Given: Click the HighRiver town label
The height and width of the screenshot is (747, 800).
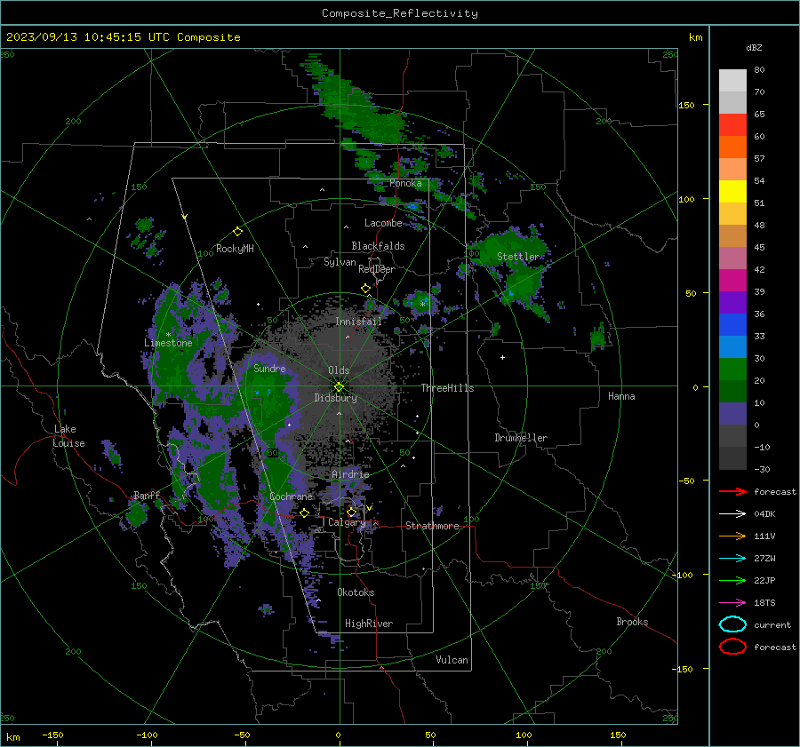Looking at the screenshot, I should (368, 624).
